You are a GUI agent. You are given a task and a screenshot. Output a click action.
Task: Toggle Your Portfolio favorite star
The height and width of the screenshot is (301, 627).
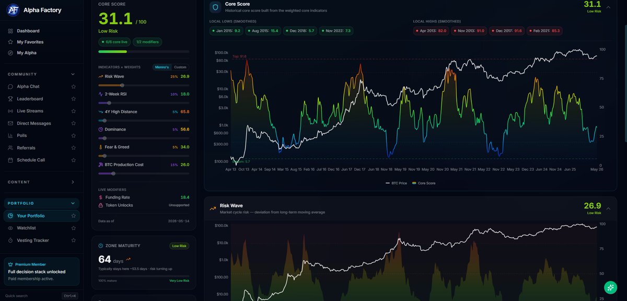coord(73,216)
